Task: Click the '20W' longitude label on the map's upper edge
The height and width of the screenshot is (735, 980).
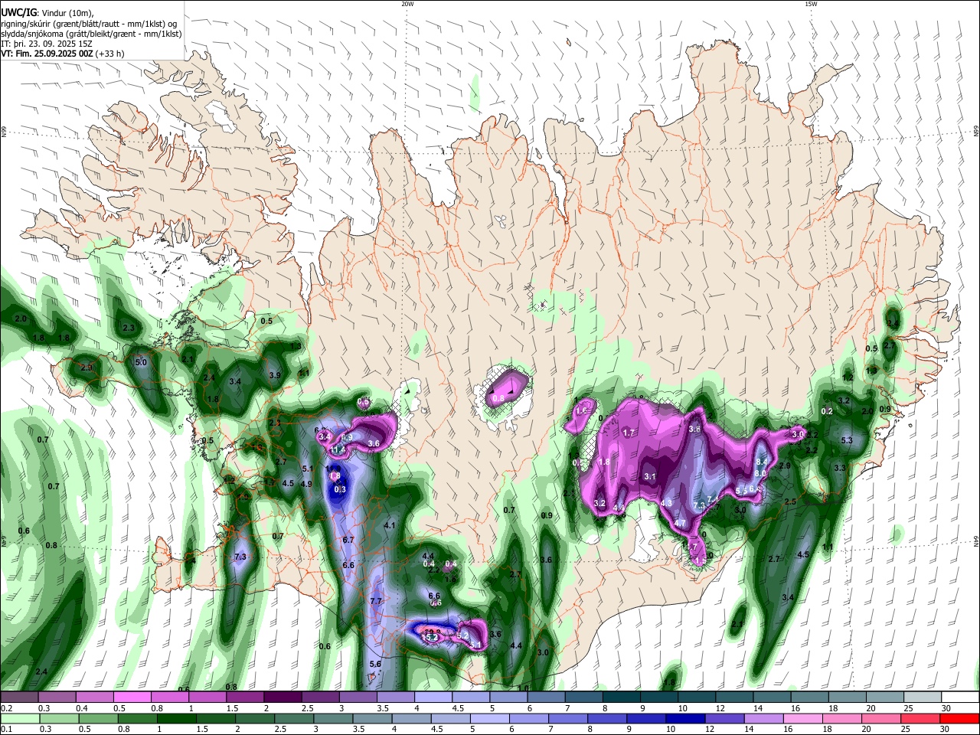Action: click(407, 4)
